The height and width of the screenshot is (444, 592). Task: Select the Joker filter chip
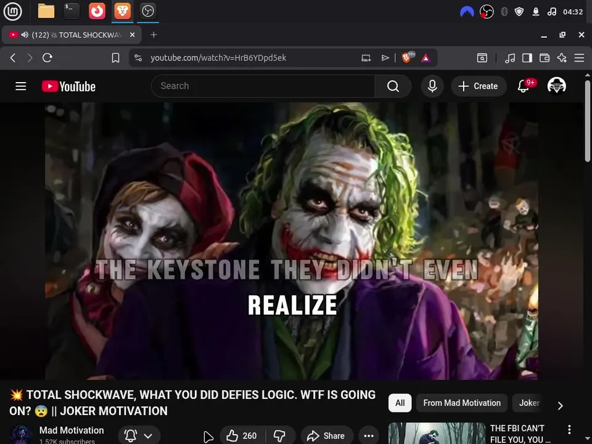[529, 403]
